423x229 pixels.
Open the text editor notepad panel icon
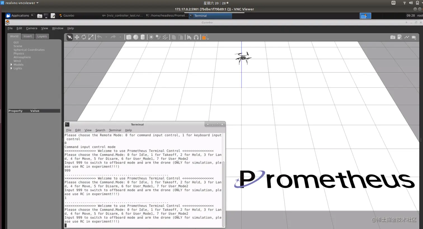coord(53,16)
